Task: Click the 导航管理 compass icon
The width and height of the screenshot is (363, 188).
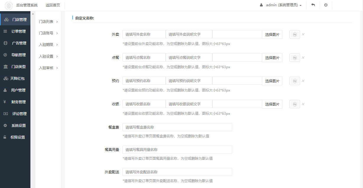Action: (5, 55)
